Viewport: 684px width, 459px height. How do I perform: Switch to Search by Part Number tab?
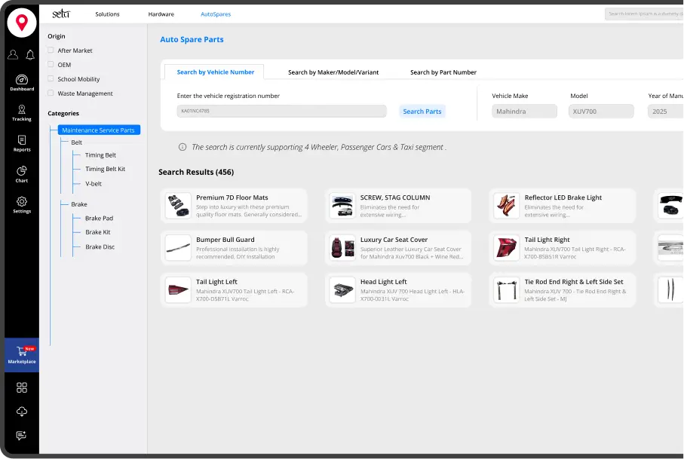[443, 72]
